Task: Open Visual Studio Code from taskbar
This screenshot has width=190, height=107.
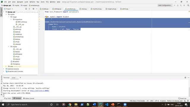Action: tap(107, 104)
